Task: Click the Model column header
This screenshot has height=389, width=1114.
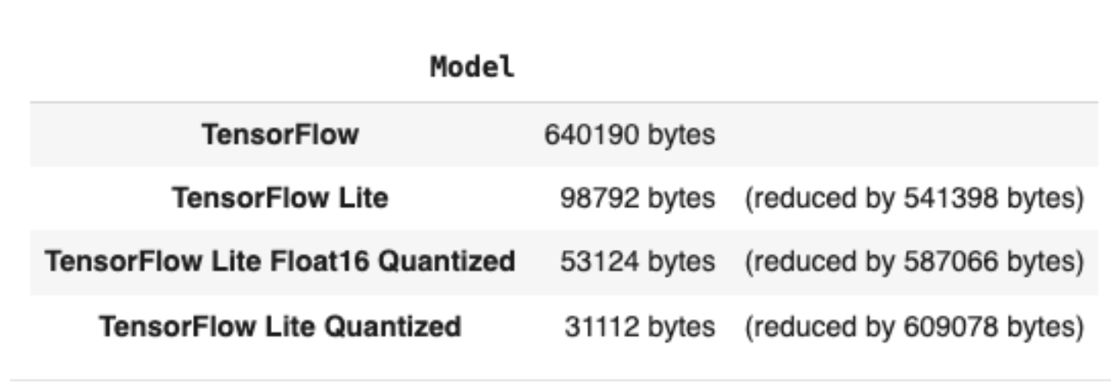Action: 472,68
